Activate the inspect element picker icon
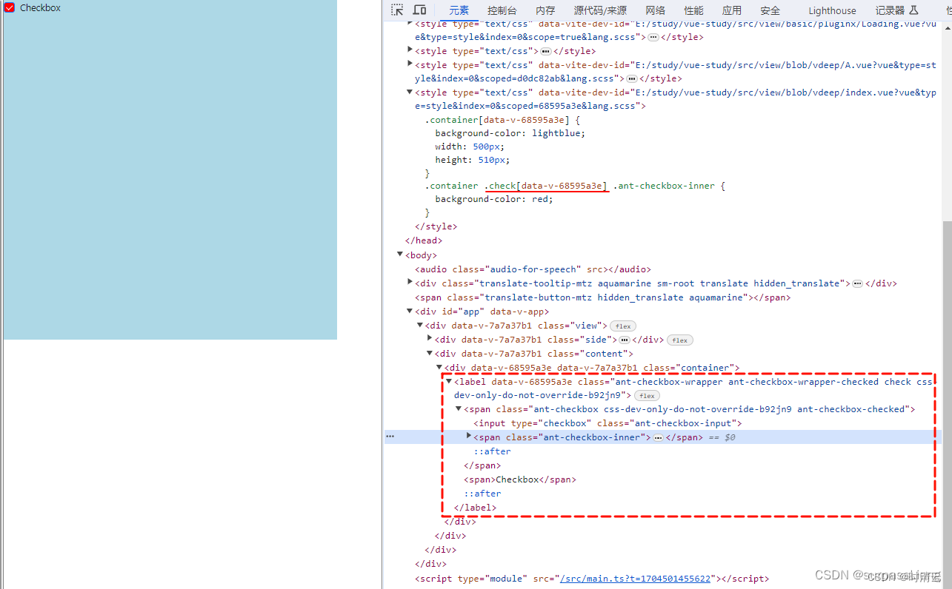This screenshot has height=589, width=952. (x=398, y=10)
